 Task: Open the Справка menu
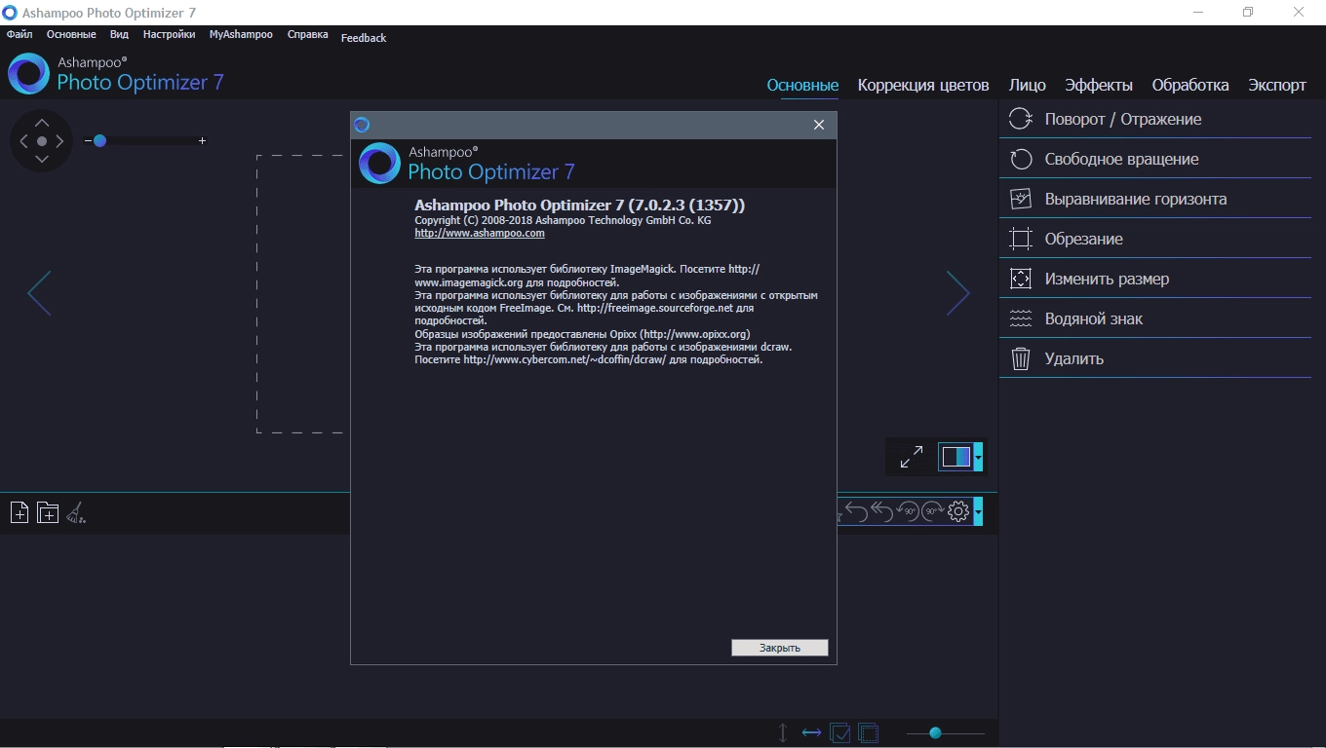coord(307,34)
